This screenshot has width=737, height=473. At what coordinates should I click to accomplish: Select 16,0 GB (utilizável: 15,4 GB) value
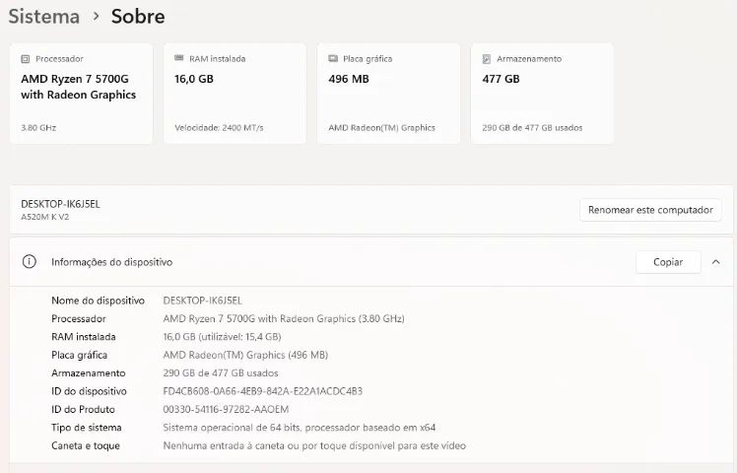[x=222, y=337]
